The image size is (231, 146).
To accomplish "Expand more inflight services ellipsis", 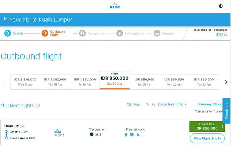I will point(144,135).
